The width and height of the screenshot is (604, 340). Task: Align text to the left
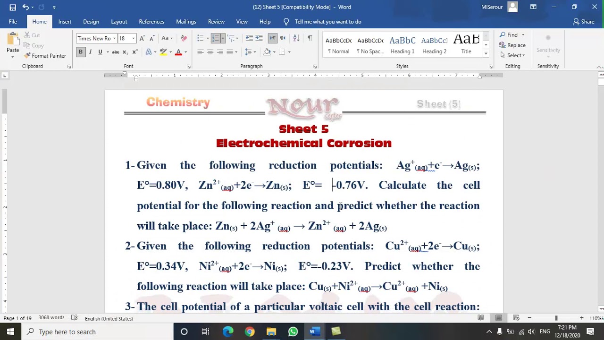[x=200, y=52]
